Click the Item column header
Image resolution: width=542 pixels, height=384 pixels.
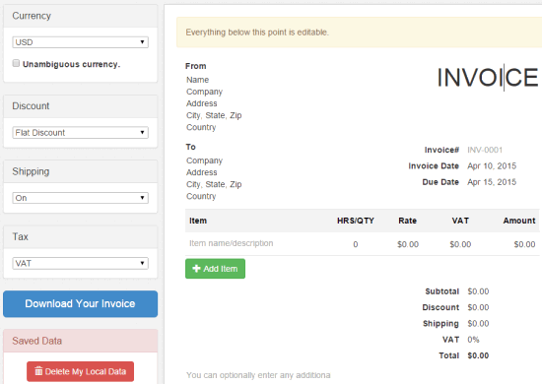(198, 221)
